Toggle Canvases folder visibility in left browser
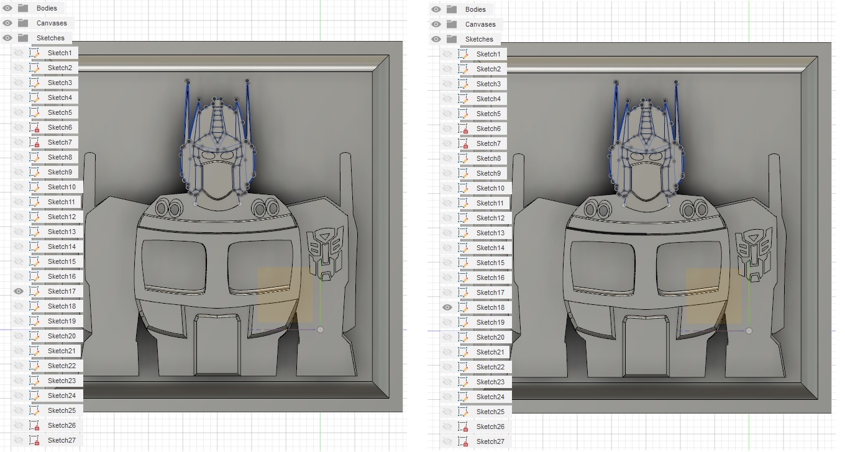This screenshot has height=452, width=845. (x=7, y=23)
